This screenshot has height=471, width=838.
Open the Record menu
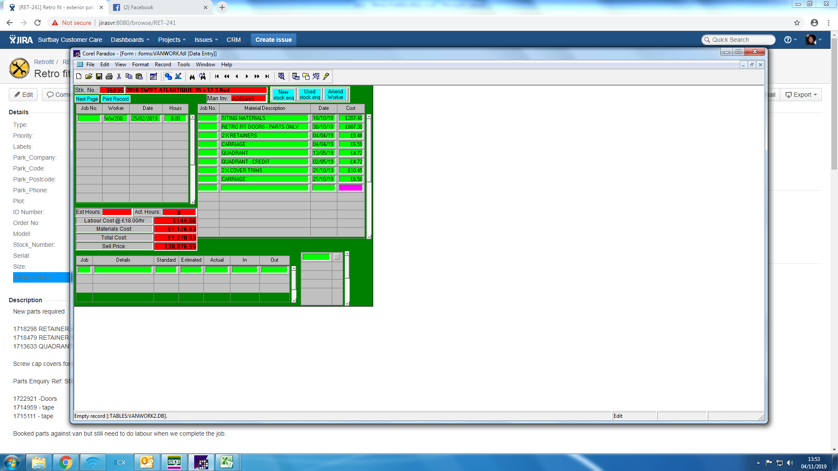[163, 65]
